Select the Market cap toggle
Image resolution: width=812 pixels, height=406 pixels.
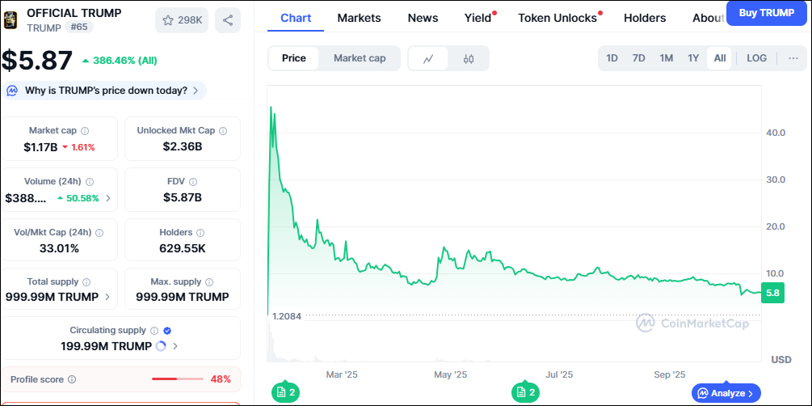click(x=360, y=58)
